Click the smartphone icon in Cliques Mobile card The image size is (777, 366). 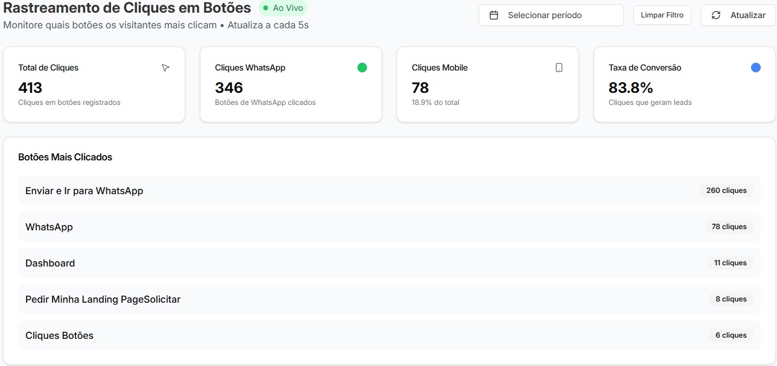tap(559, 68)
